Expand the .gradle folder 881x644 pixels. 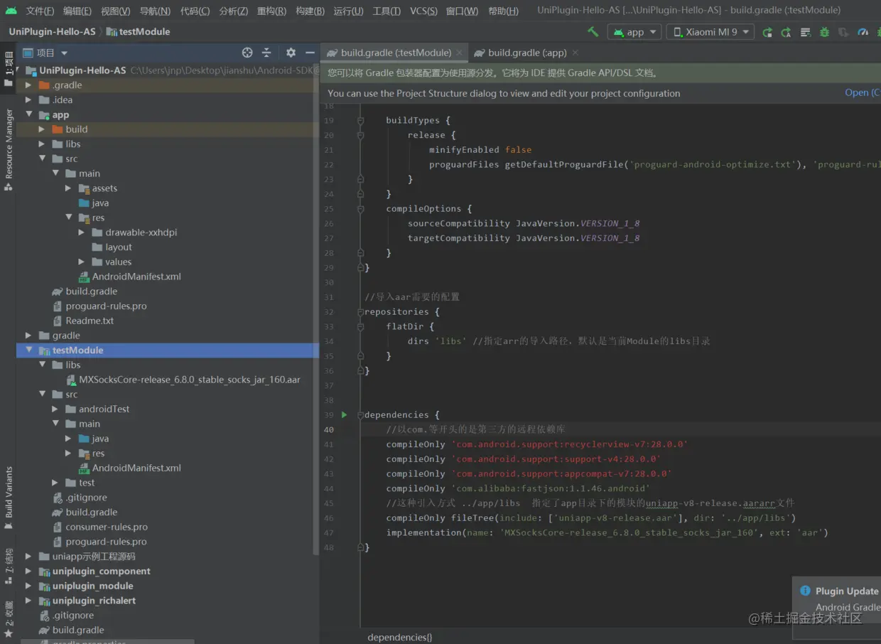pyautogui.click(x=28, y=85)
